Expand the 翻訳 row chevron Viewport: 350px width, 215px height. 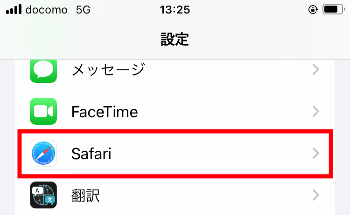[316, 195]
